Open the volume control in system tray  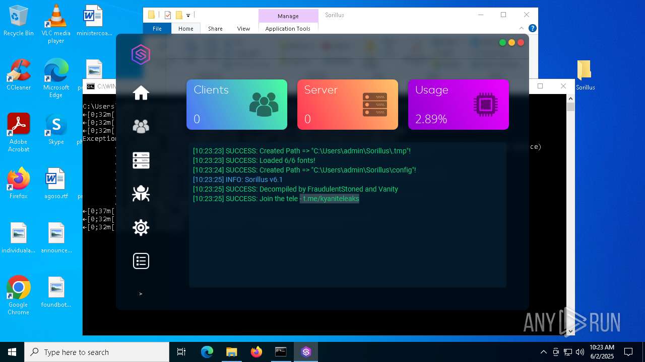point(579,352)
